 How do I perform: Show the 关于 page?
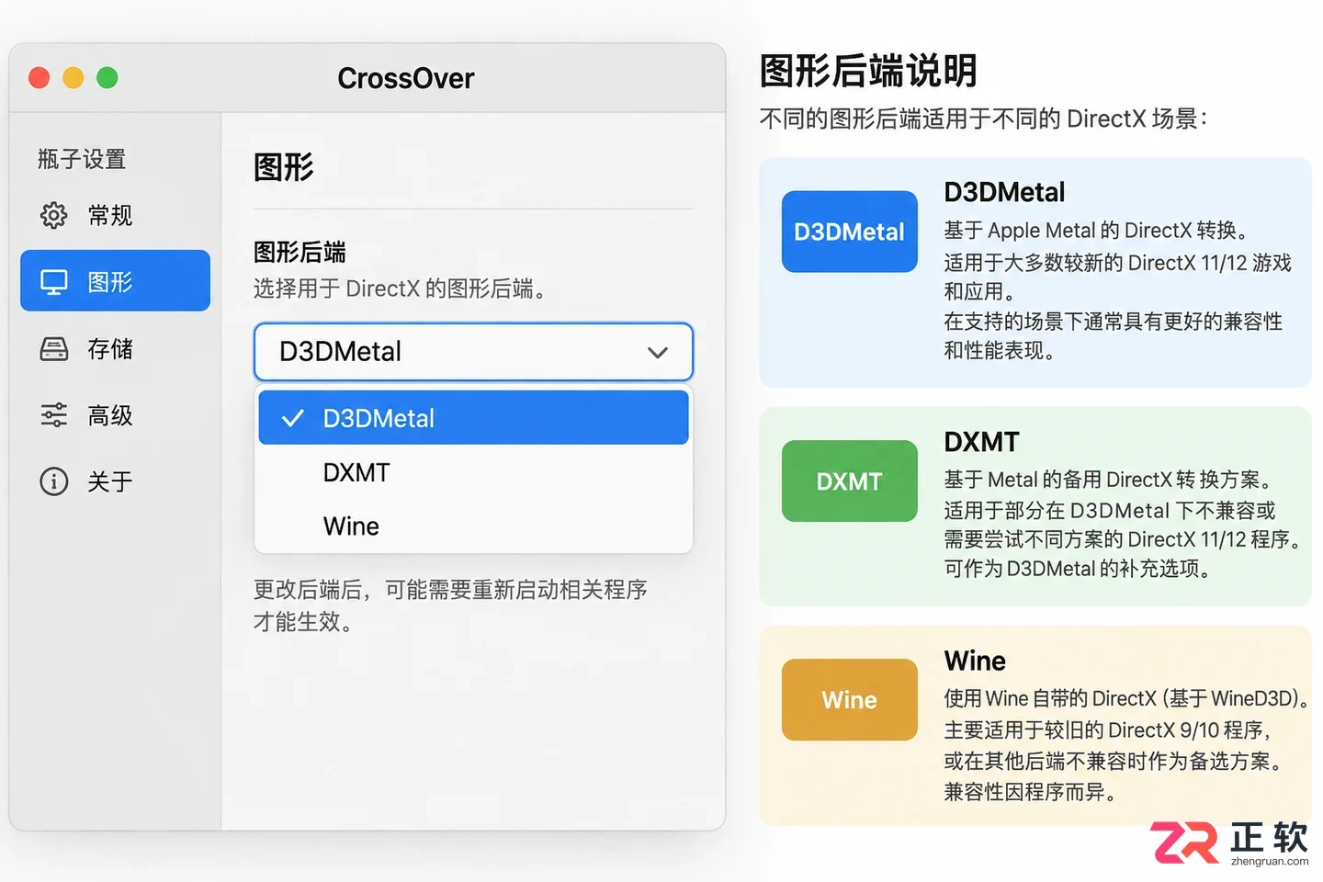tap(115, 481)
